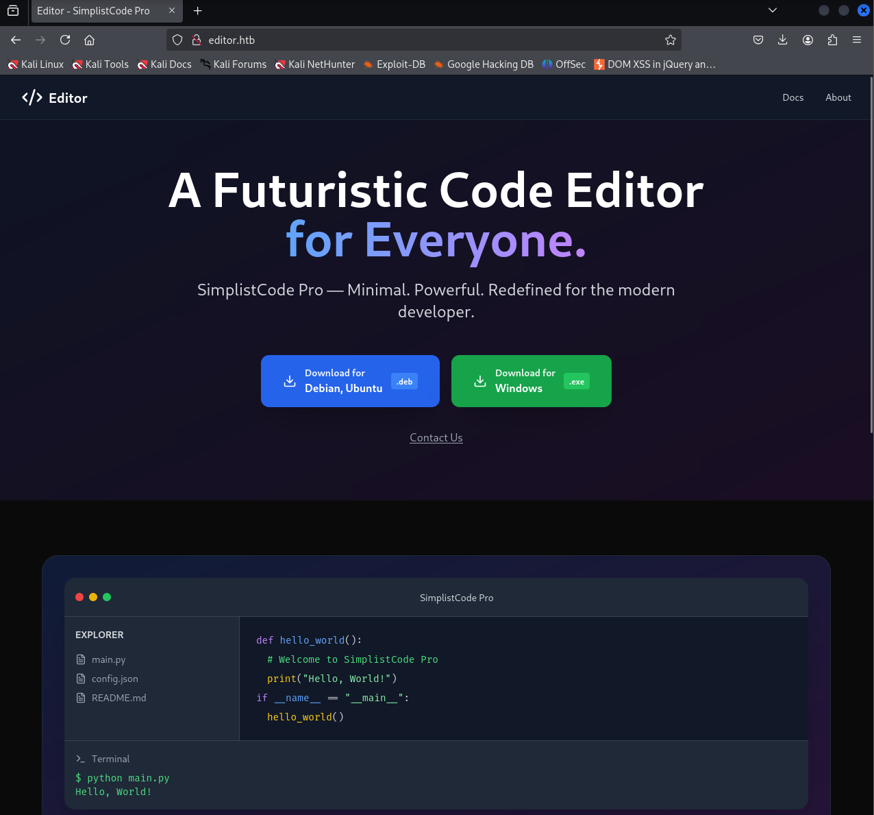
Task: Open the Firefox account icon
Action: (x=808, y=40)
